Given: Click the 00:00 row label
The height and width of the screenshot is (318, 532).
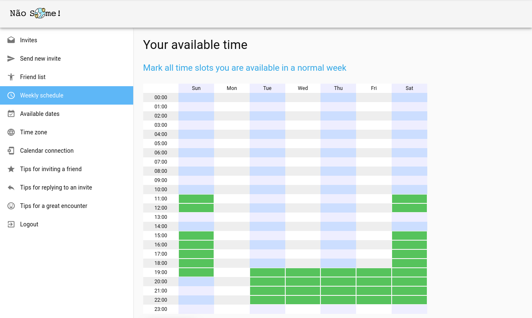Looking at the screenshot, I should 161,97.
